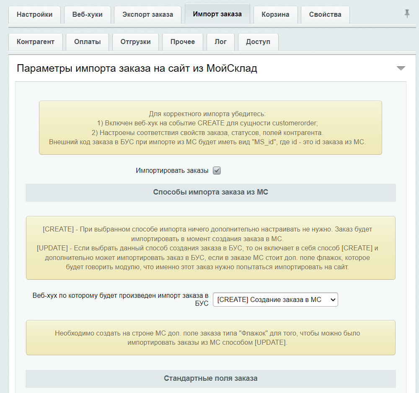The height and width of the screenshot is (393, 419).
Task: Go to the 'Отгрузки' sub-tab
Action: 135,42
